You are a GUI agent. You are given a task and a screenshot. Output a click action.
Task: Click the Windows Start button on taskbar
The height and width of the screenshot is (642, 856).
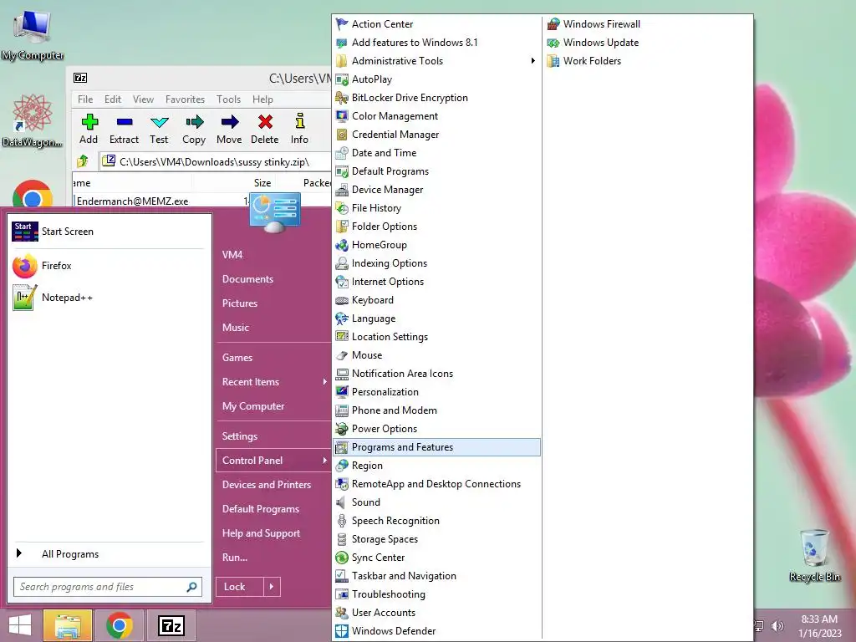[x=20, y=625]
